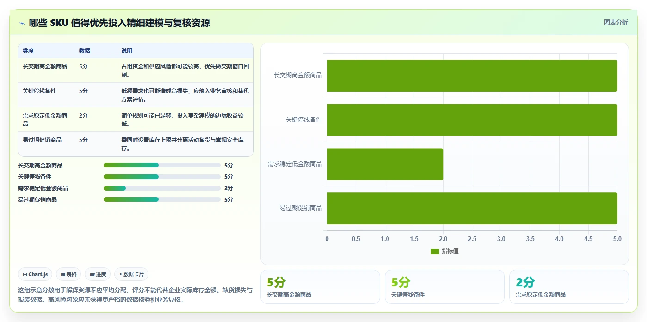Click the 易过期促销商品 progress bar
The height and width of the screenshot is (322, 647).
[x=162, y=199]
